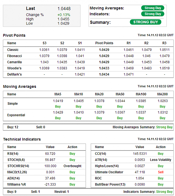
Task: Select Fibonacci R2 value 1.046
Action: pos(146,56)
